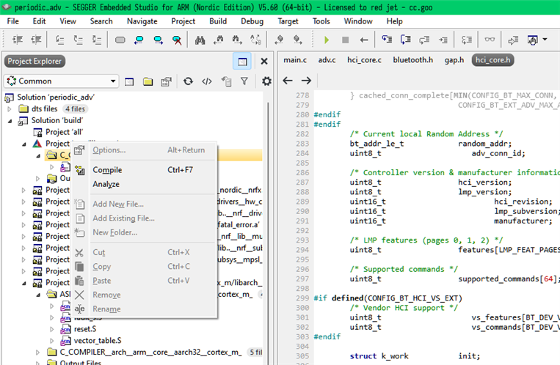Click the editor navigate forward arrow
560x365 pixels.
pyautogui.click(x=306, y=81)
